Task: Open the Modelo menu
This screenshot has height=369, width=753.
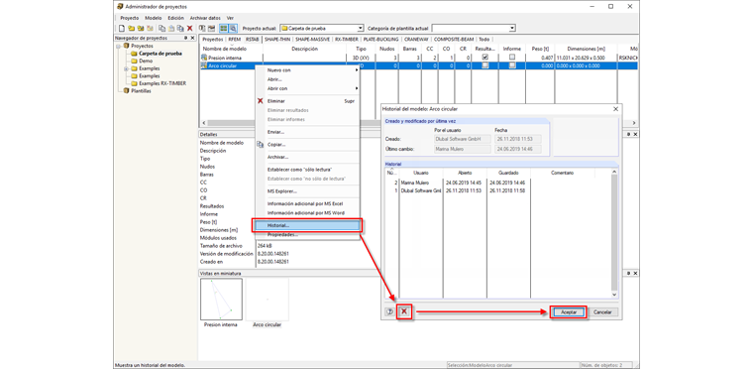Action: pyautogui.click(x=154, y=18)
